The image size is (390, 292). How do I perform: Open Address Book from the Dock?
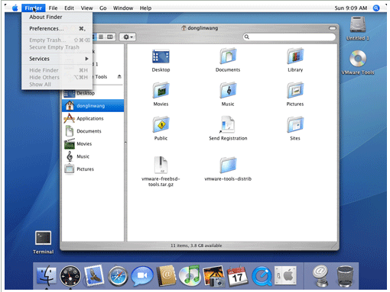tap(166, 275)
